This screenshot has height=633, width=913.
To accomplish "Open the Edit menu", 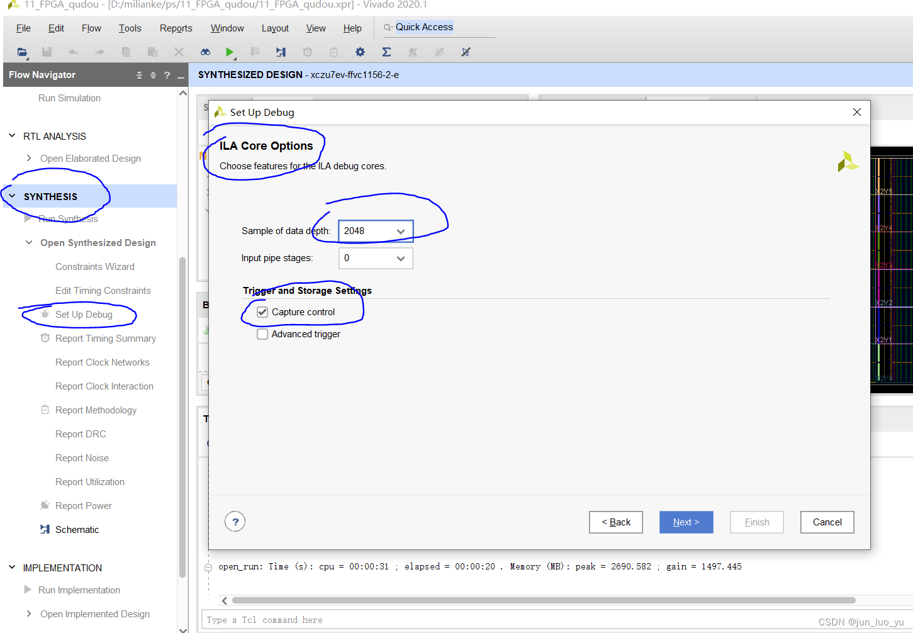I will pyautogui.click(x=56, y=28).
